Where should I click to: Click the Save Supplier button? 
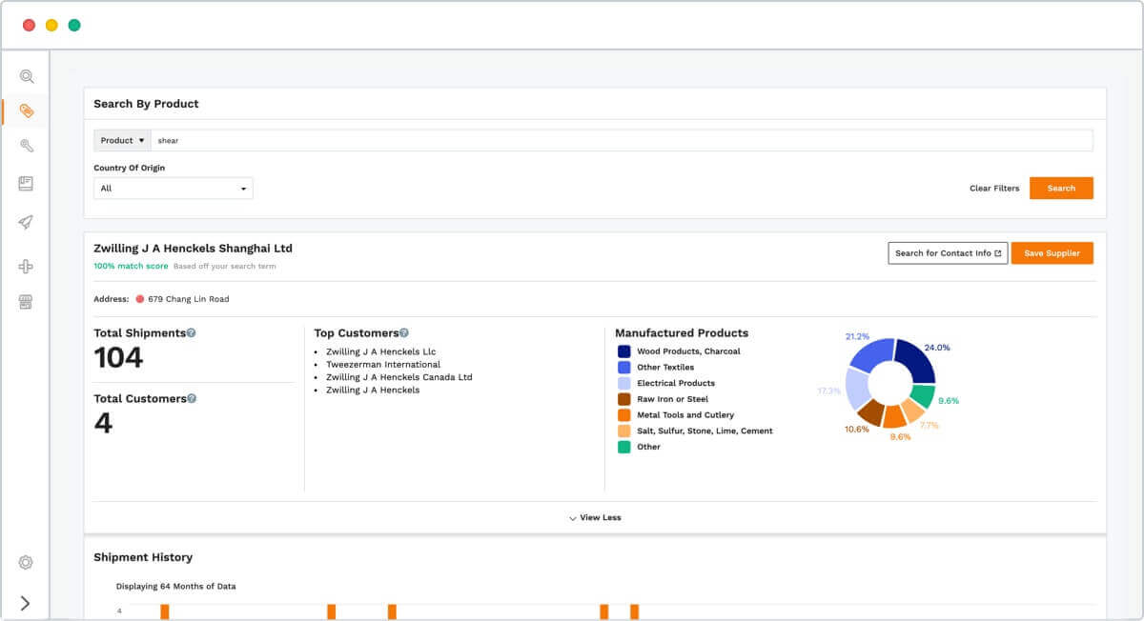[x=1052, y=253]
